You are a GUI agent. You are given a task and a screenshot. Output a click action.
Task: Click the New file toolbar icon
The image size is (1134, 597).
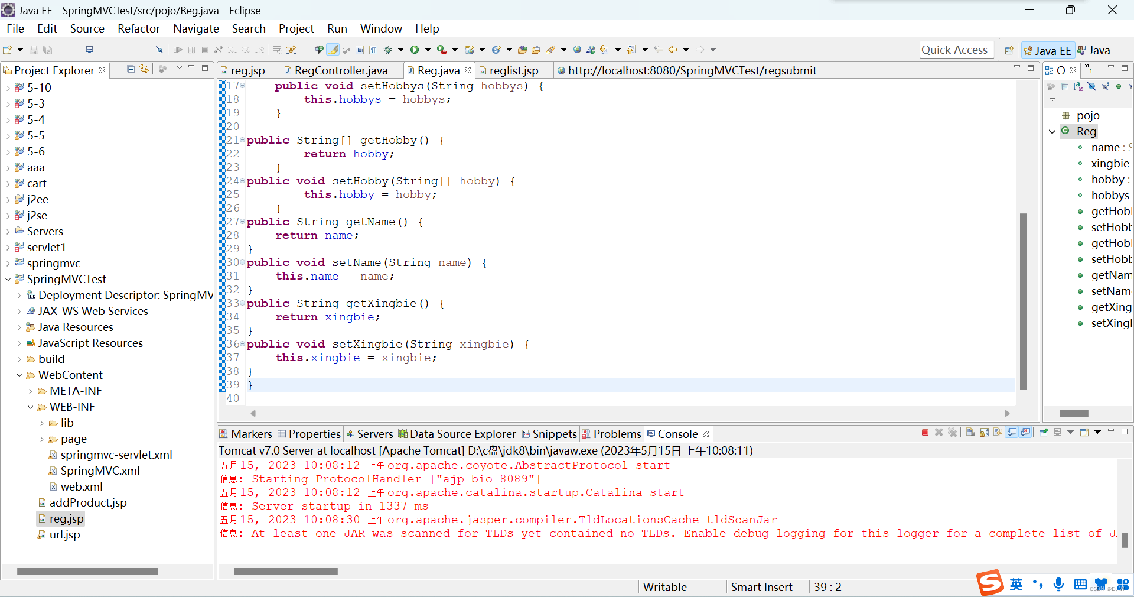click(x=8, y=50)
